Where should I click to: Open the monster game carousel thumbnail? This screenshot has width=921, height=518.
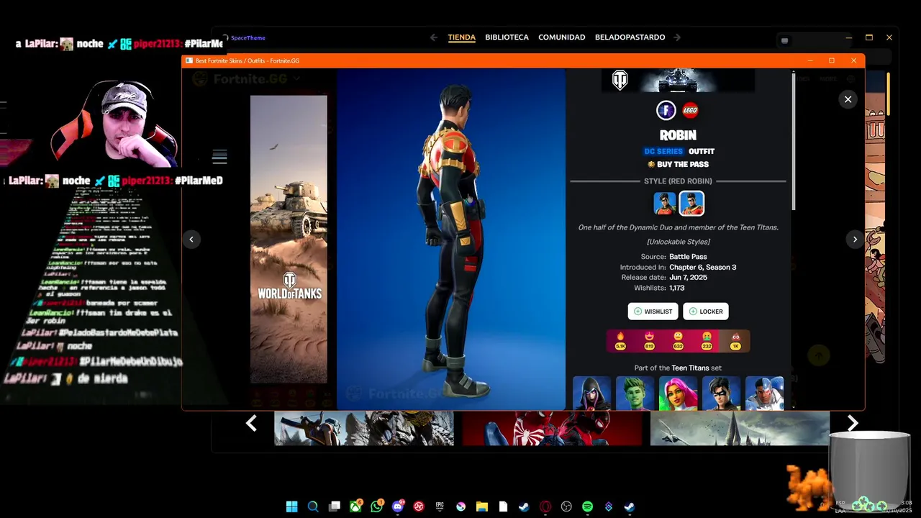[x=364, y=429]
